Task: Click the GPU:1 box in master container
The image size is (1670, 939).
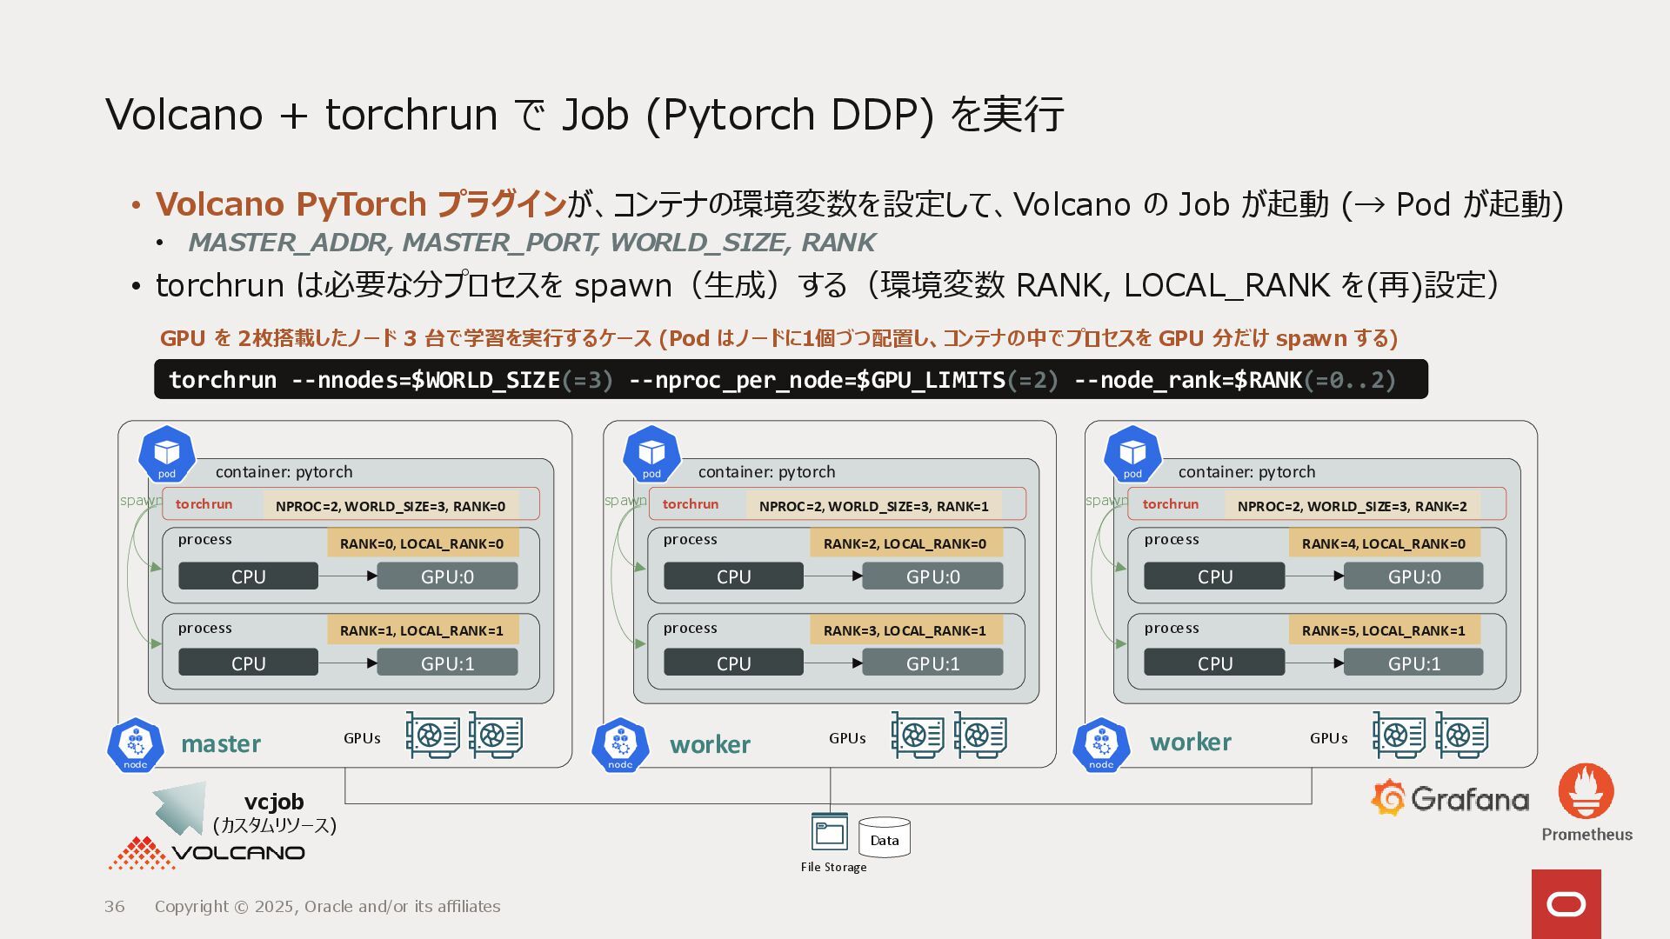Action: click(447, 663)
